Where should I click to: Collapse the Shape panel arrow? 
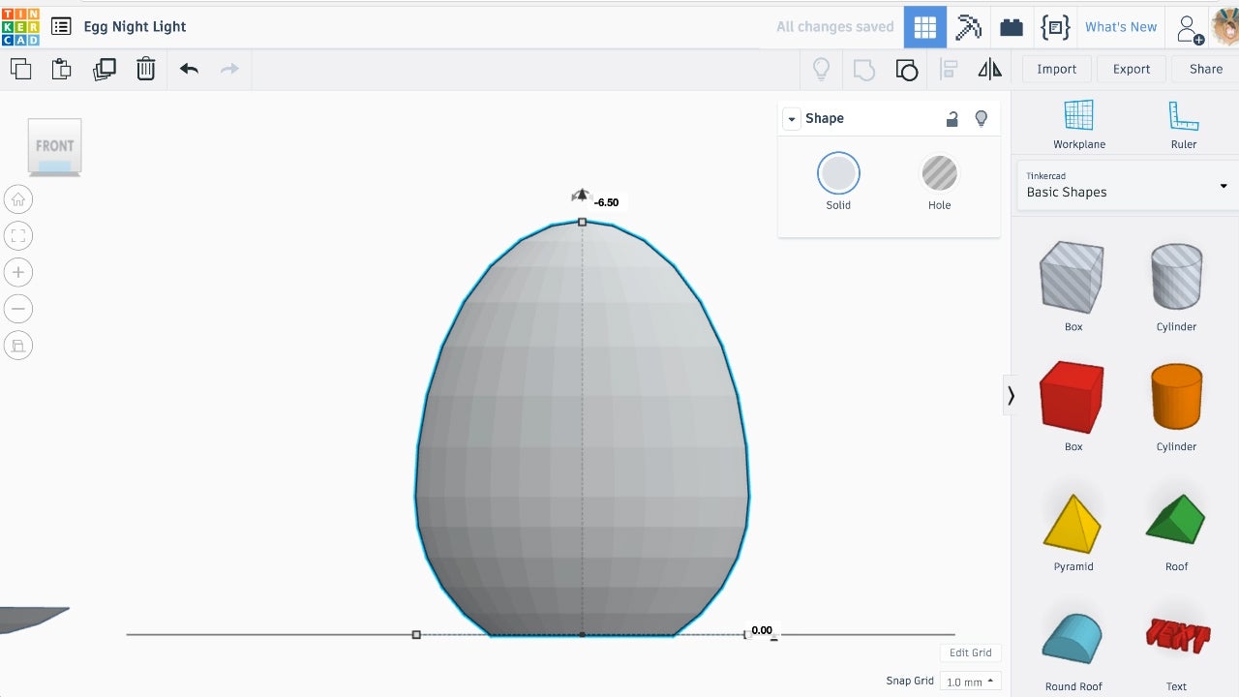point(792,118)
